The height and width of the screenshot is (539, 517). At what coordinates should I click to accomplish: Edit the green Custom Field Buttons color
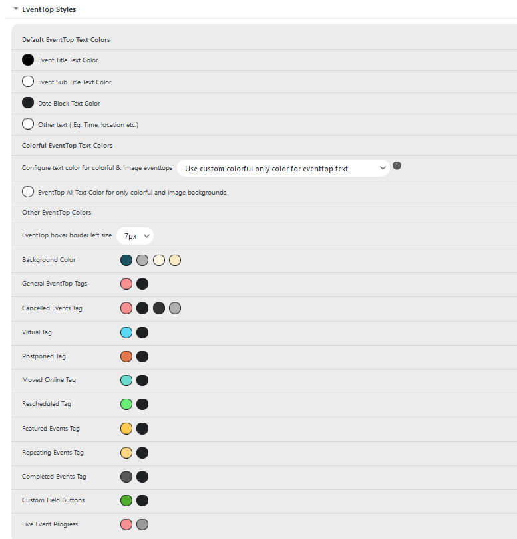(126, 501)
